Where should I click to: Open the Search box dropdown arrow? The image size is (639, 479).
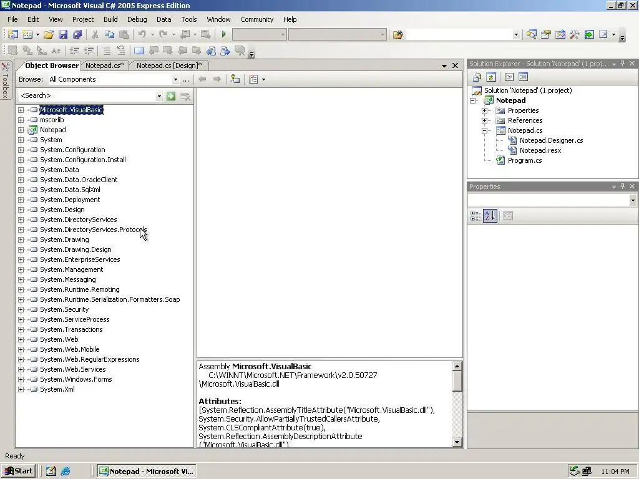(x=159, y=96)
